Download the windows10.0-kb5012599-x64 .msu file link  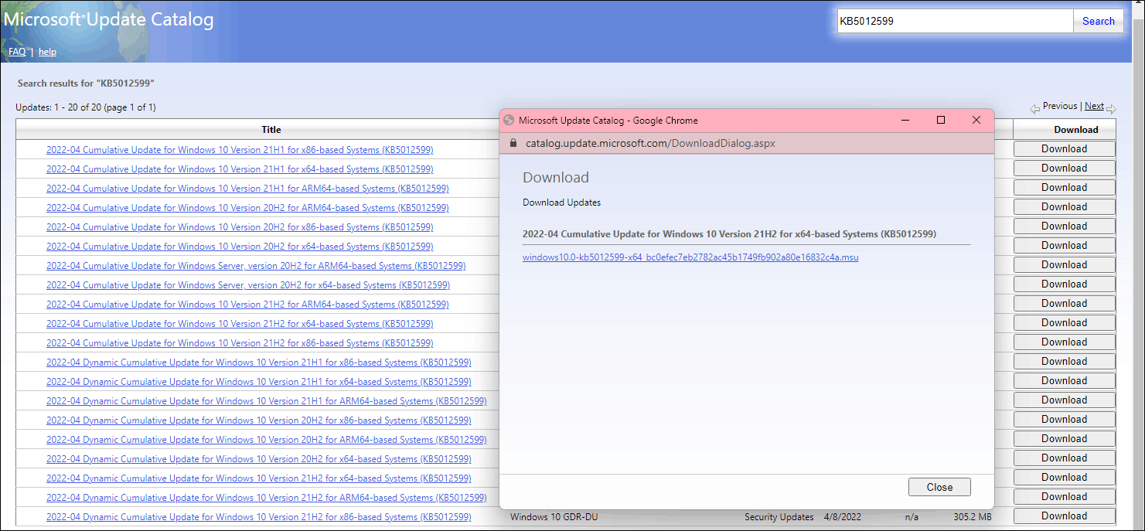pos(690,257)
